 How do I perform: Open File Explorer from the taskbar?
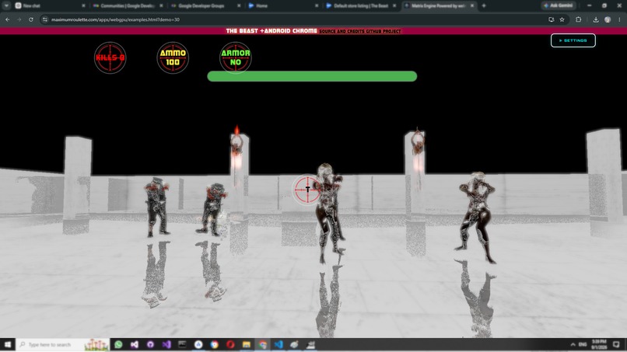coord(247,344)
